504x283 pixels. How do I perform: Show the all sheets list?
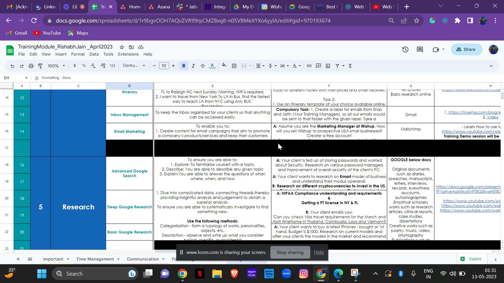coord(30,259)
